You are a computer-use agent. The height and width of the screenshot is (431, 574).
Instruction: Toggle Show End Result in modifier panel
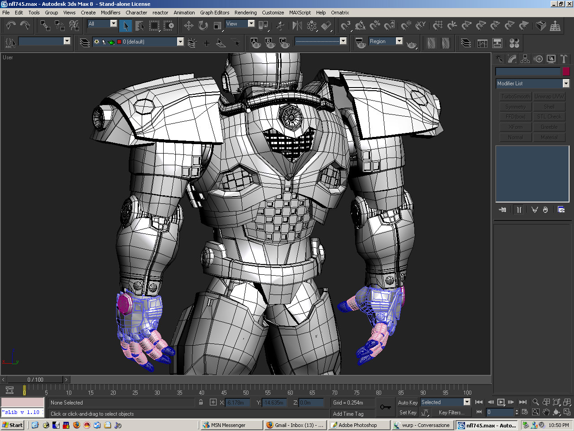click(518, 210)
